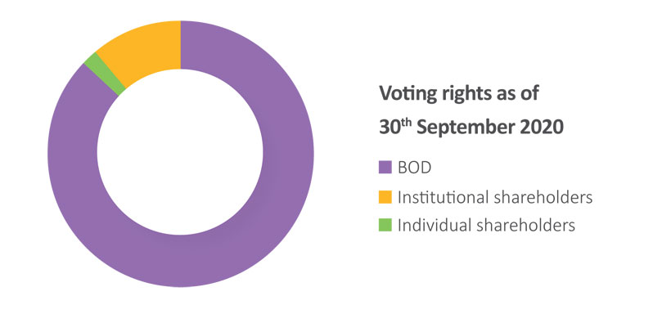The height and width of the screenshot is (323, 653).
Task: Click the '30th' date number in title
Action: click(x=395, y=128)
